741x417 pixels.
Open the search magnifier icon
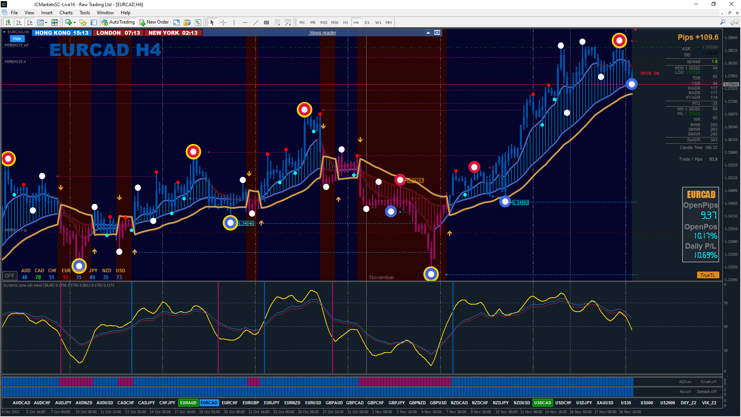coord(722,22)
